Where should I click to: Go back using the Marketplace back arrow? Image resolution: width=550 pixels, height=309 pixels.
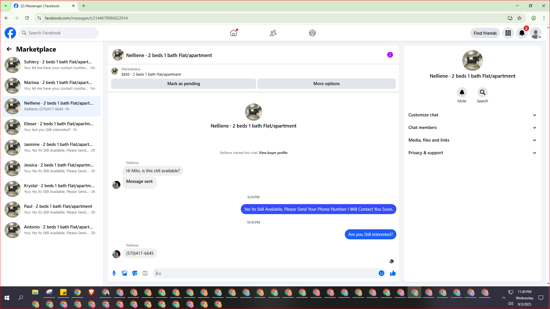click(9, 49)
